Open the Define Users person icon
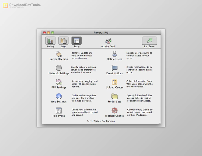Image resolution: width=202 pixels, height=156 pixels. pos(114,54)
